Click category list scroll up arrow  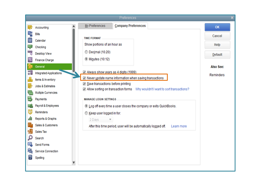coord(74,26)
